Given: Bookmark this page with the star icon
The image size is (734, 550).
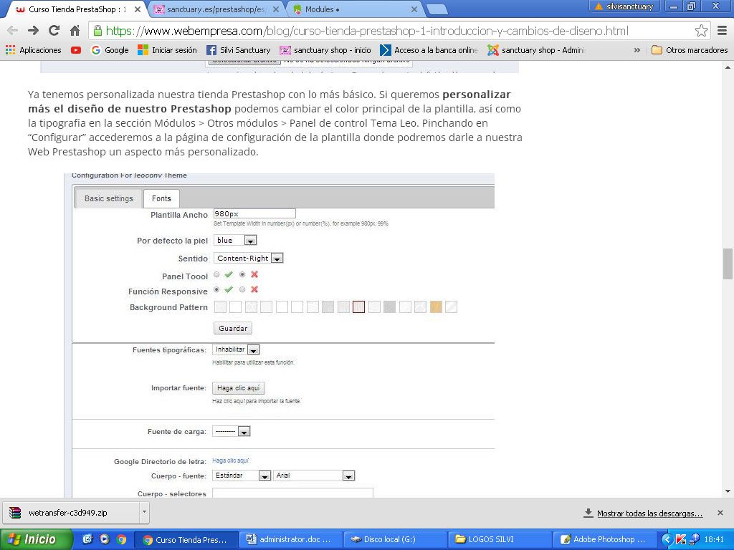Looking at the screenshot, I should (x=701, y=31).
